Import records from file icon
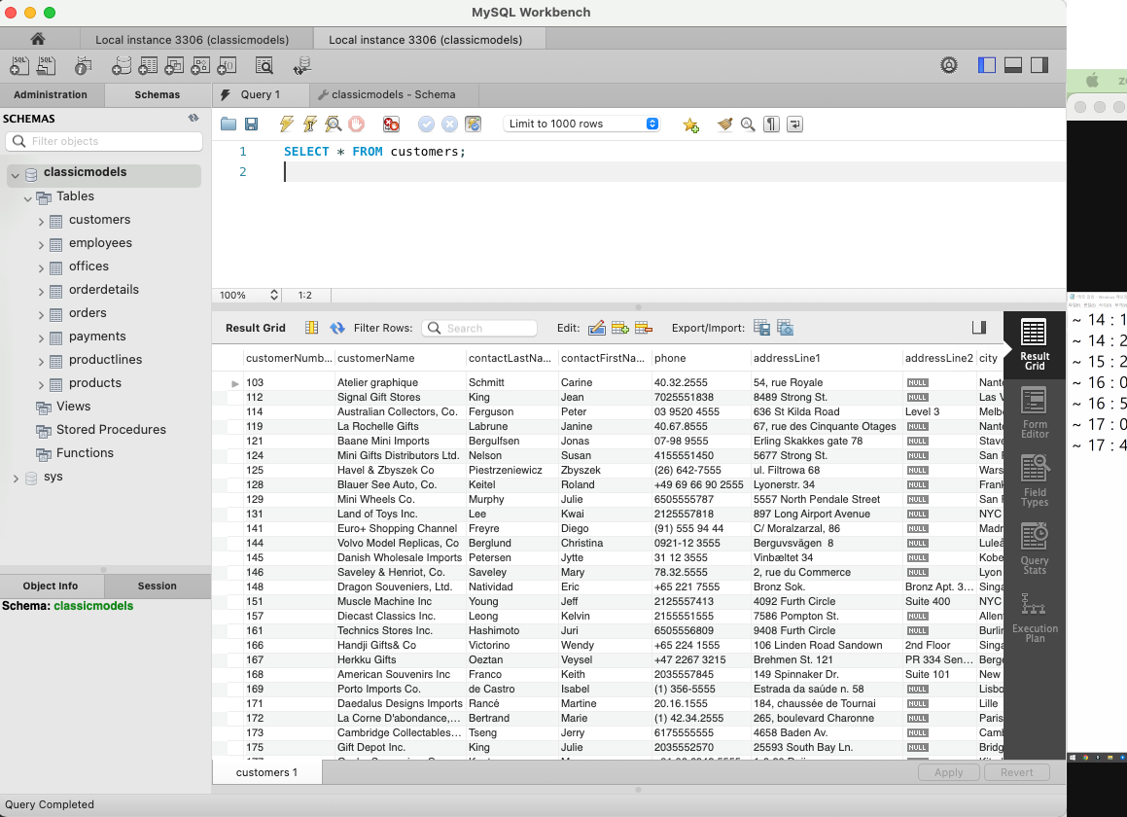Viewport: 1127px width, 817px height. (785, 328)
